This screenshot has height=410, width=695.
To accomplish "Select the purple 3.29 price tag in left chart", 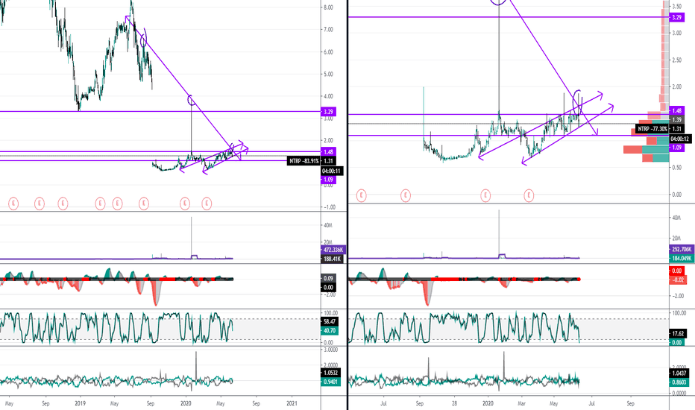I will [328, 112].
